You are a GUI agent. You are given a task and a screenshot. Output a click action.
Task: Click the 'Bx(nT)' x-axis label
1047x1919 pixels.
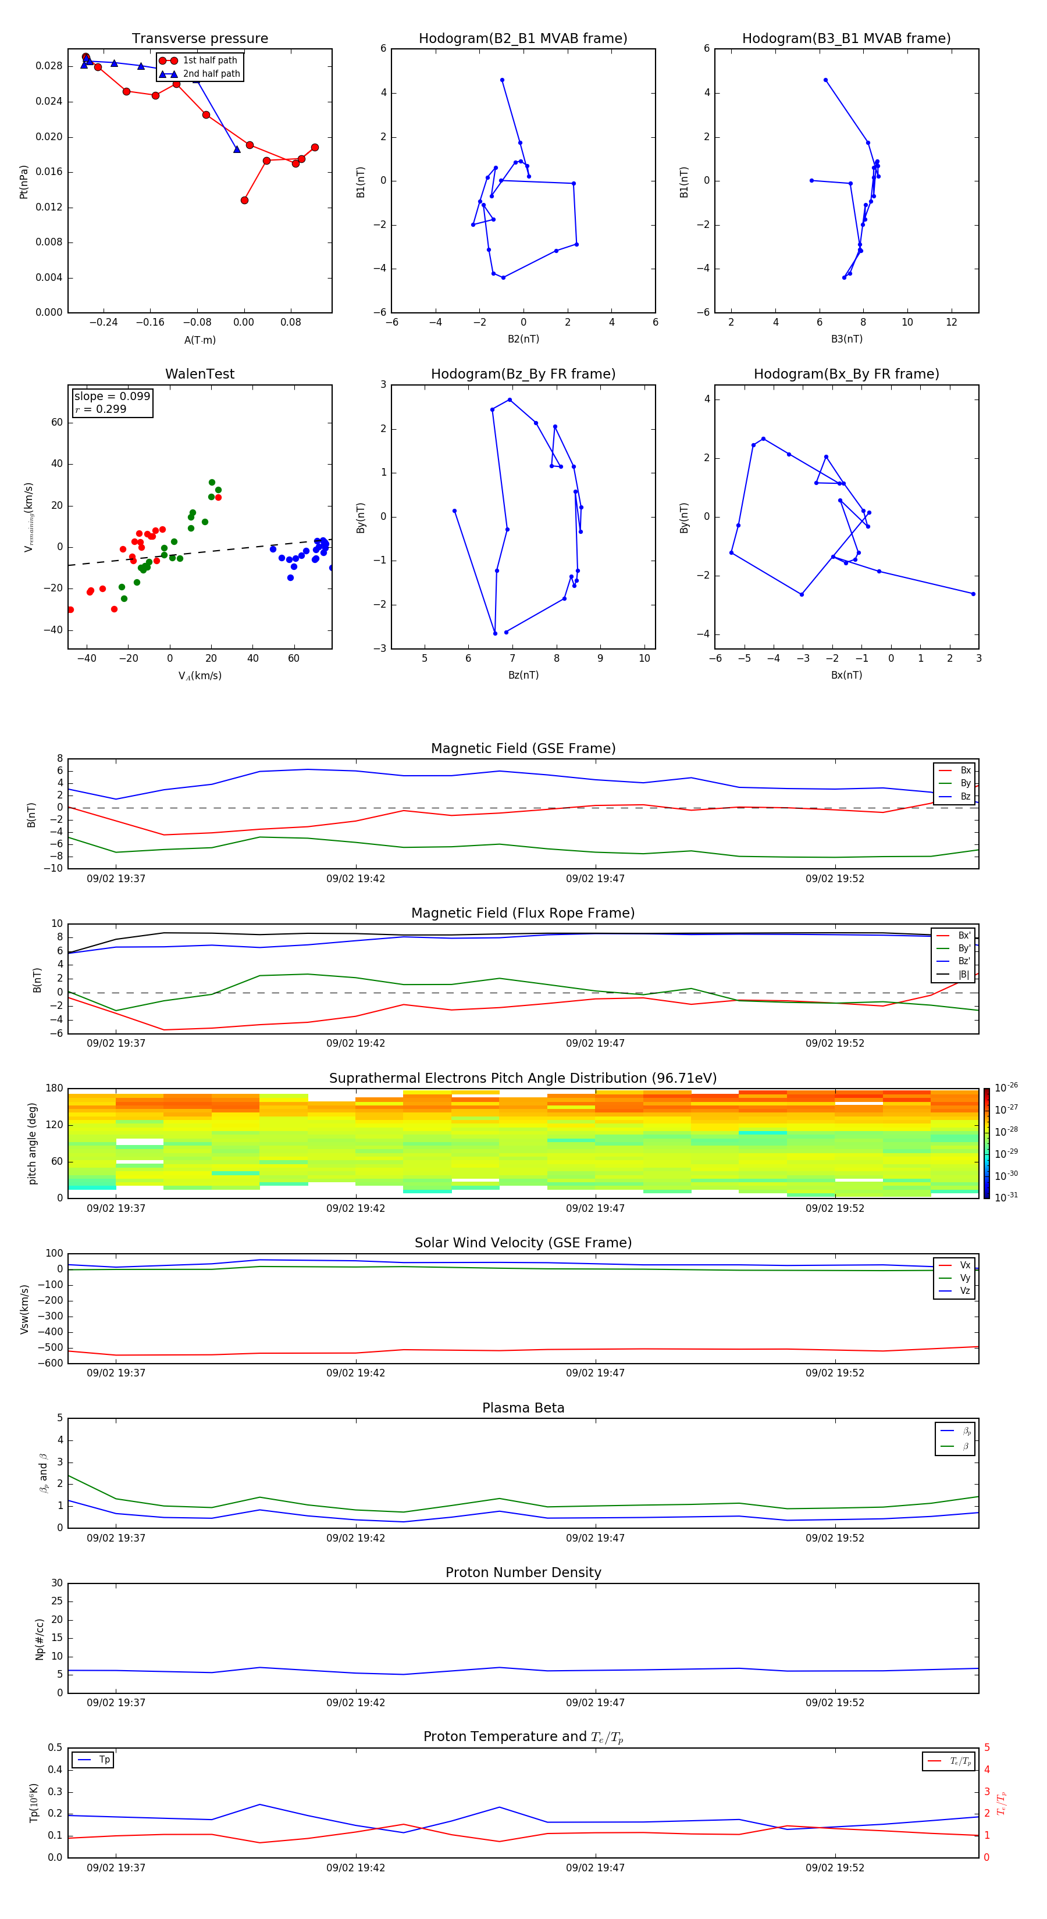[x=846, y=675]
